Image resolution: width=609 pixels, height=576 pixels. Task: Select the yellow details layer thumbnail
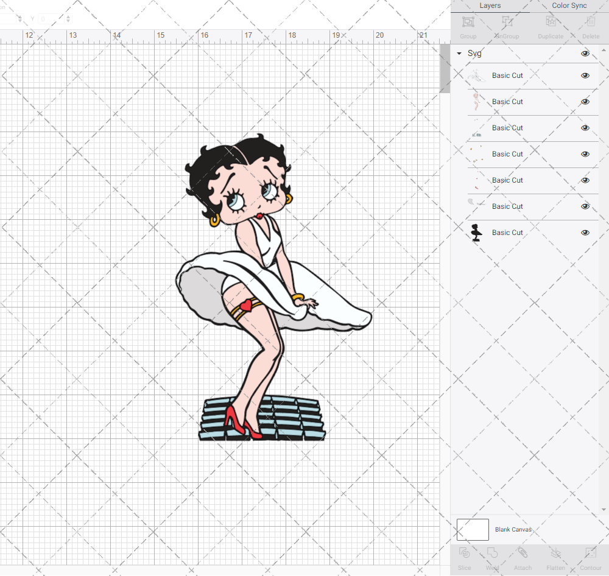tap(477, 154)
